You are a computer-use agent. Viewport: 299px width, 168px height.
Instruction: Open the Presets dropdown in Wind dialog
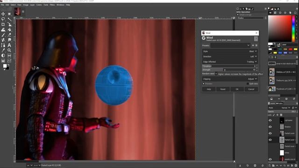[x=230, y=45]
